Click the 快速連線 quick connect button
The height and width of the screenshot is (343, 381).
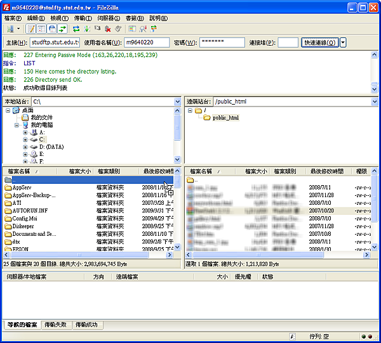pyautogui.click(x=320, y=42)
